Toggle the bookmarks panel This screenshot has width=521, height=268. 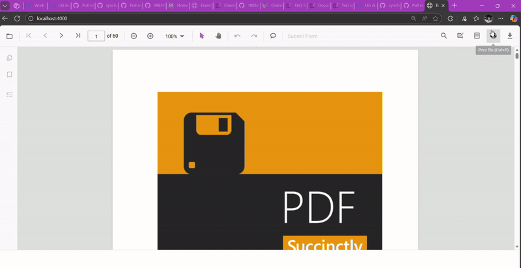[10, 75]
